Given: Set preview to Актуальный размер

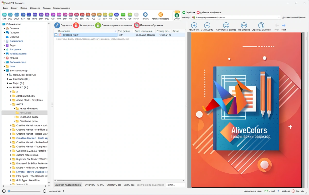Looking at the screenshot, I should (226, 26).
